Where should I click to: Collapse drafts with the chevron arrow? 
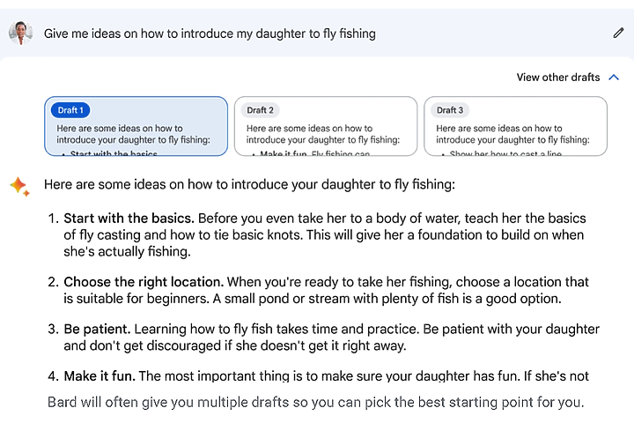pos(614,78)
